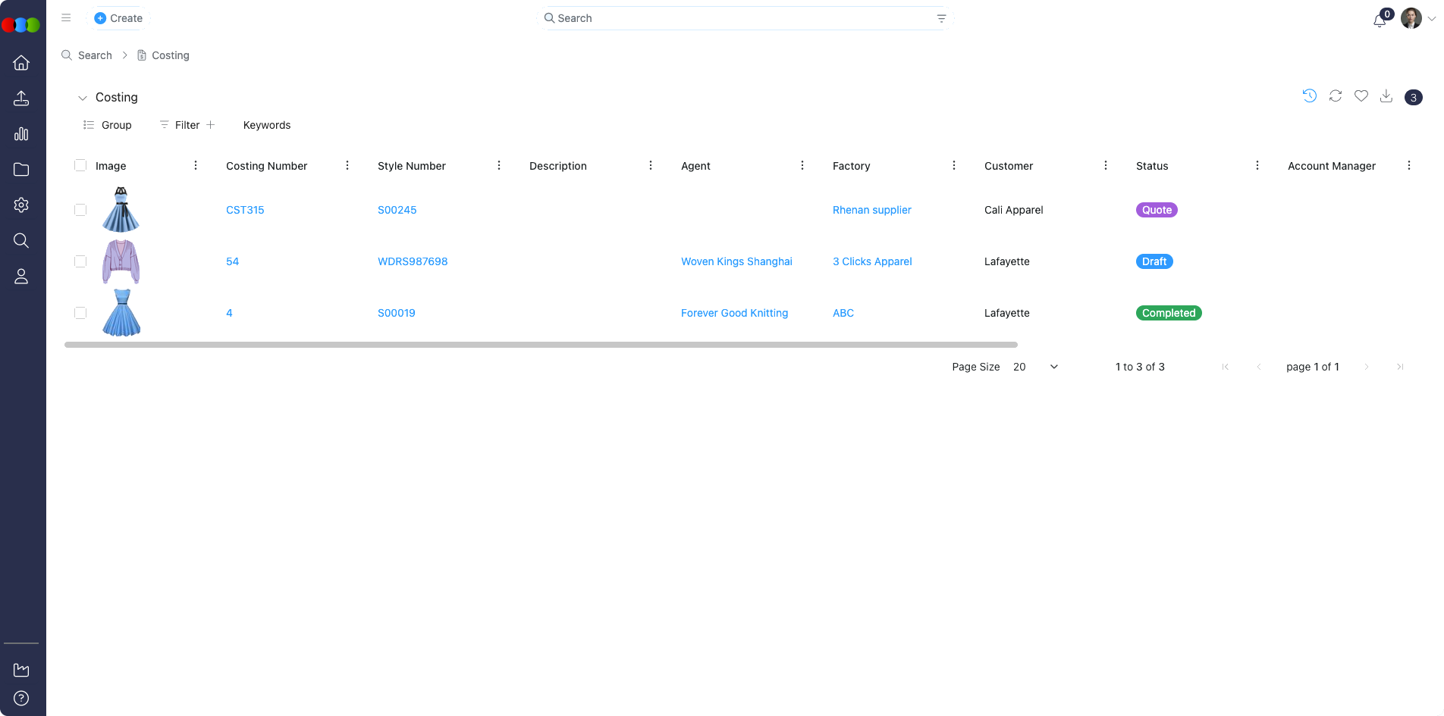Viewport: 1444px width, 716px height.
Task: Open the analytics charts icon in sidebar
Action: click(20, 133)
